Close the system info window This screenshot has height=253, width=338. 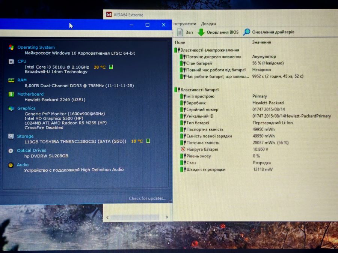click(x=164, y=25)
